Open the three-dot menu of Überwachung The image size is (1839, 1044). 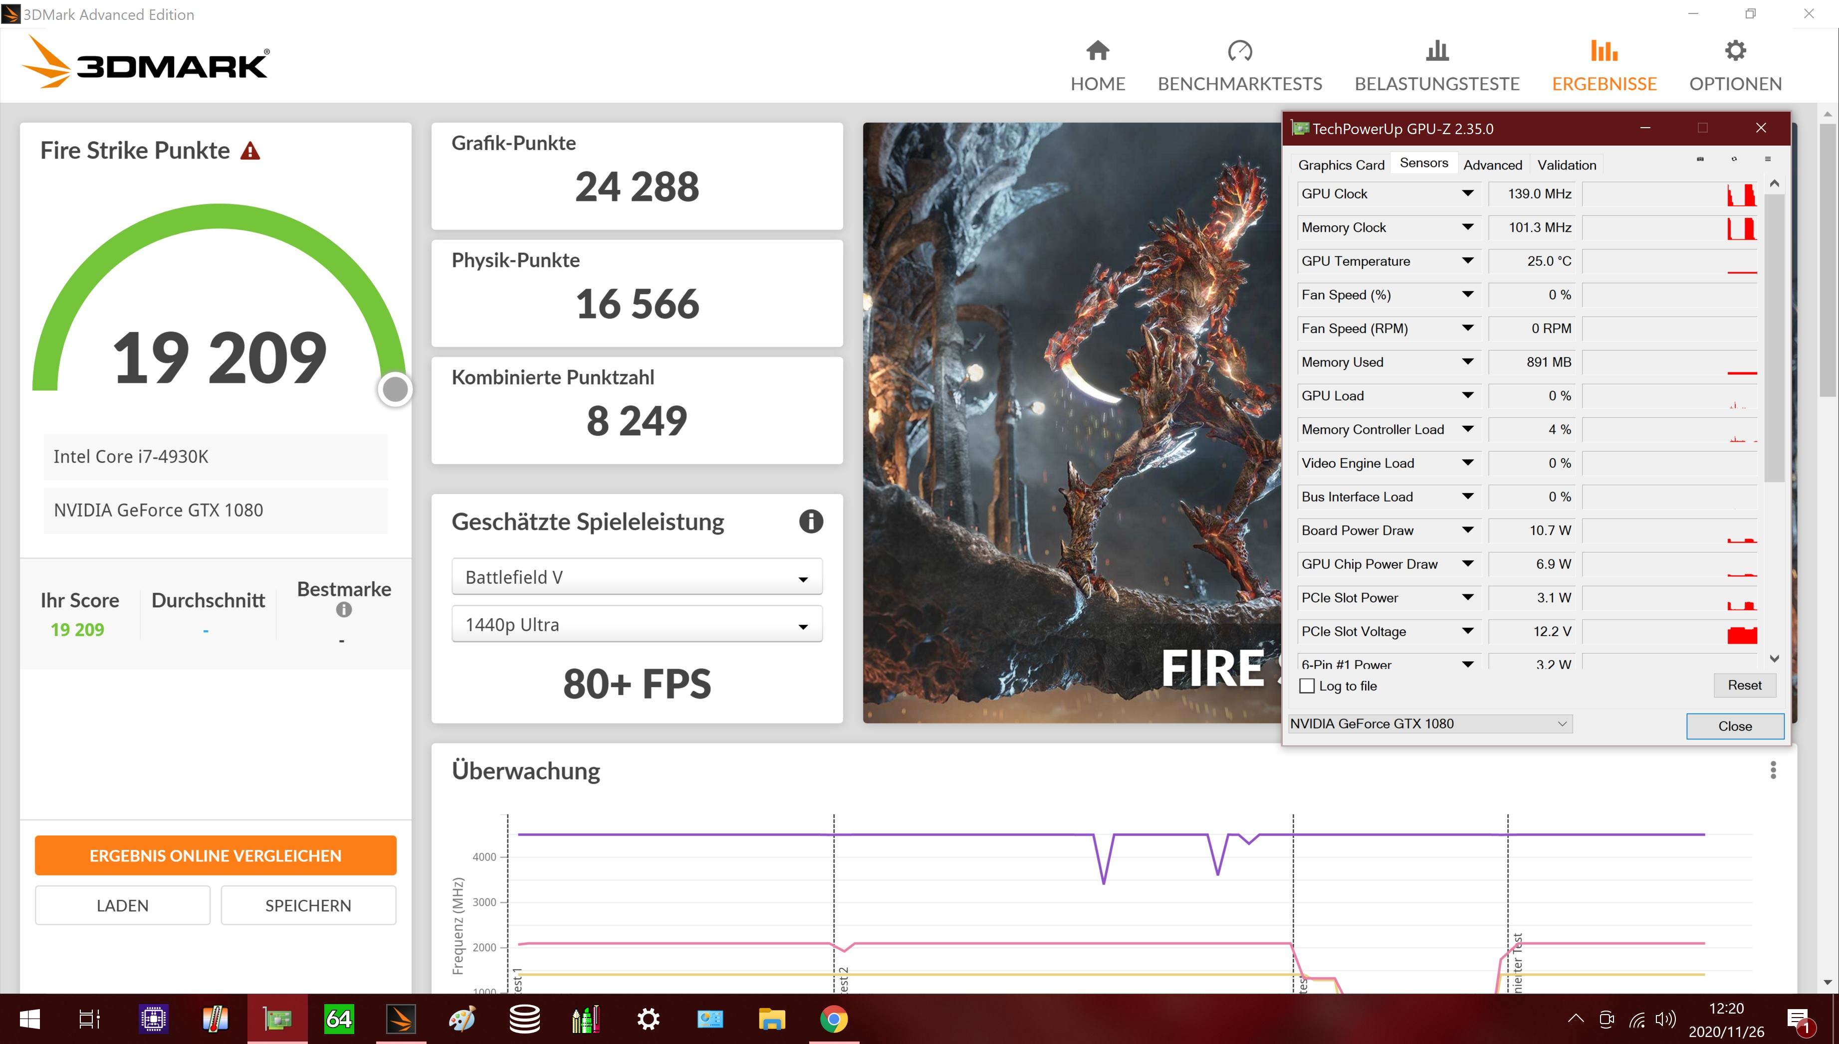(1773, 770)
